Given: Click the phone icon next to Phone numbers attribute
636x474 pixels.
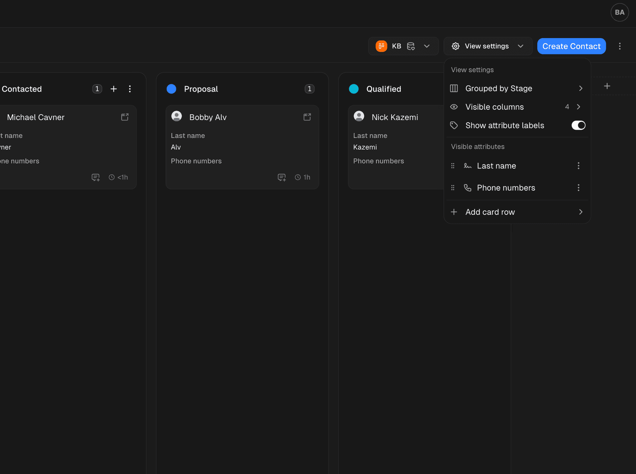Looking at the screenshot, I should (x=467, y=188).
